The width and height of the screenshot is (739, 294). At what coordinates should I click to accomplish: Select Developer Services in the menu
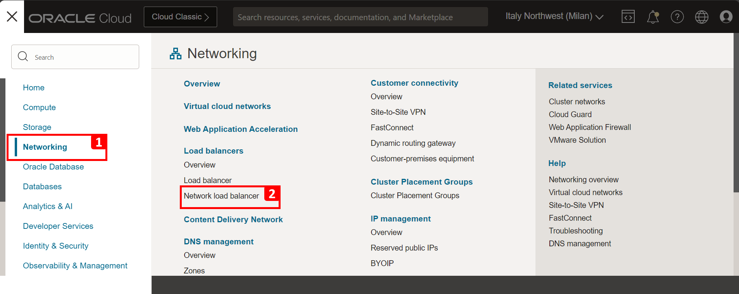coord(58,226)
